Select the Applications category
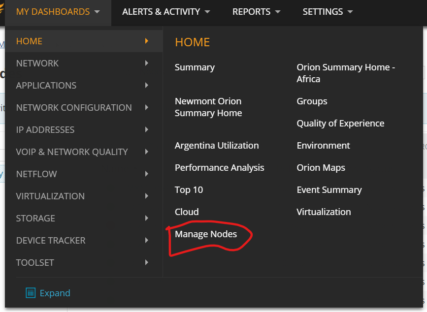Screen dimensions: 427x312 click(84, 86)
